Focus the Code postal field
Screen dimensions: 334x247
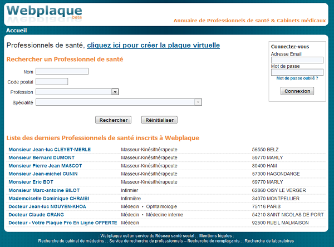click(x=52, y=82)
